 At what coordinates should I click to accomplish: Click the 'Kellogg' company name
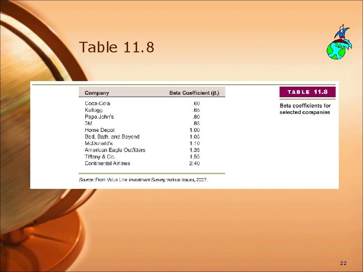tap(94, 110)
